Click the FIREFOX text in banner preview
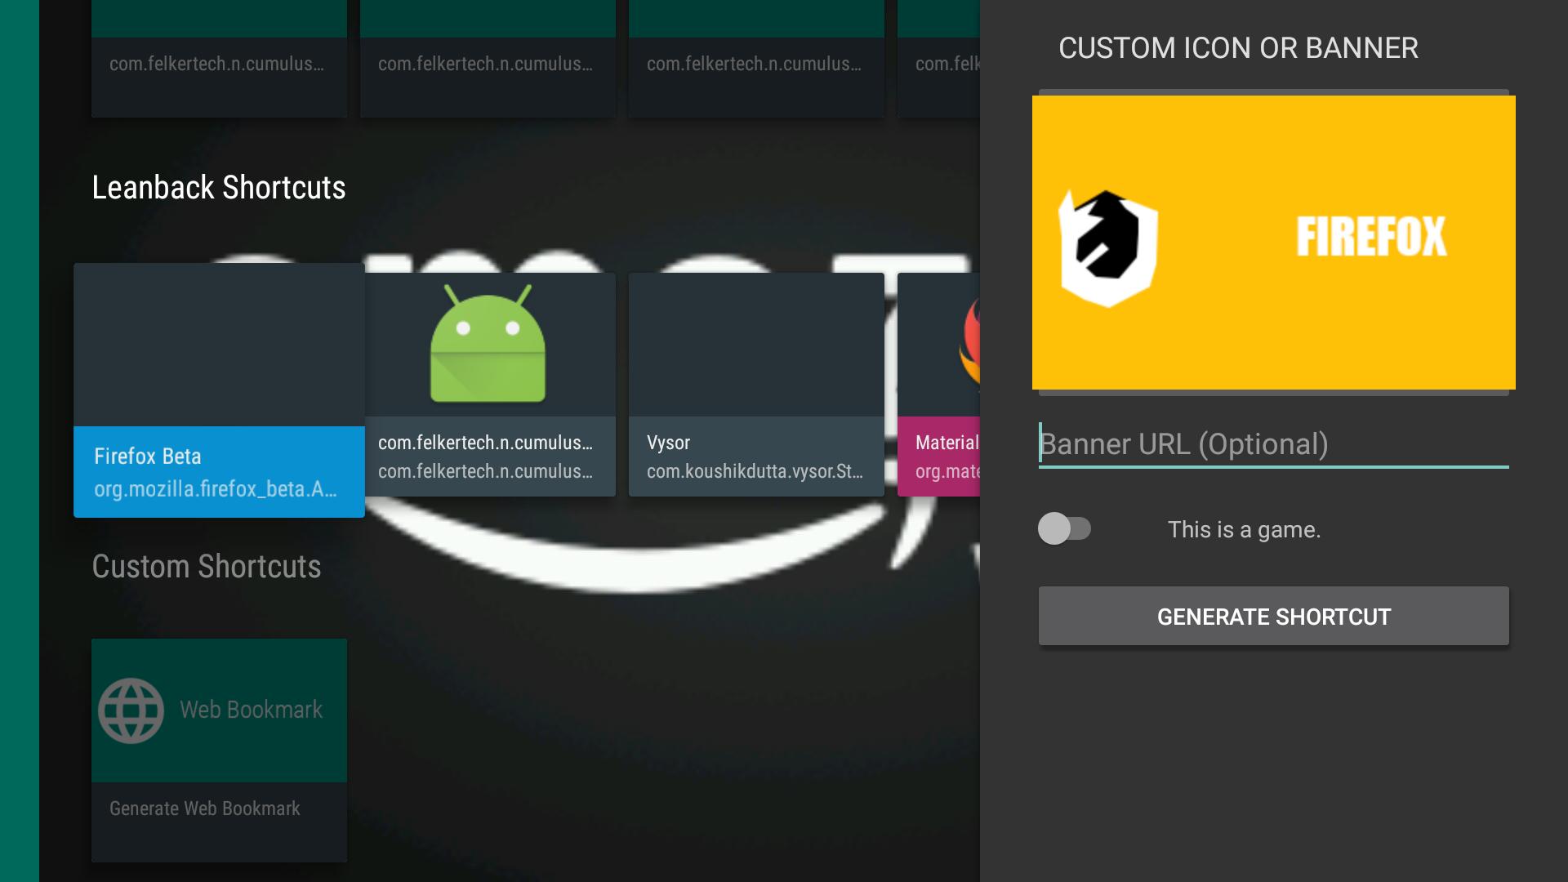 coord(1370,237)
